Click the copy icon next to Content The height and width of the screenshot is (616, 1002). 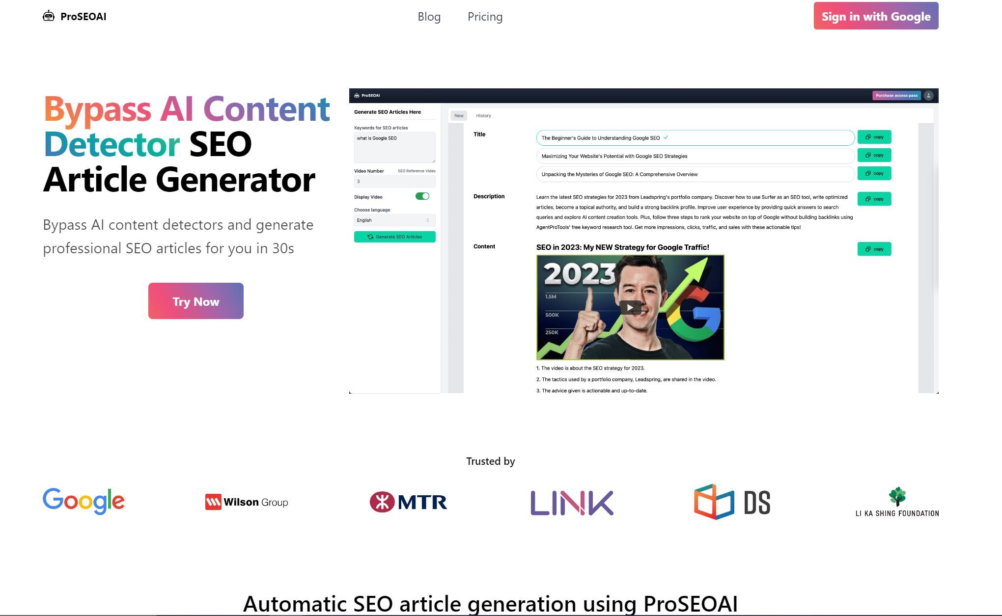pyautogui.click(x=875, y=249)
